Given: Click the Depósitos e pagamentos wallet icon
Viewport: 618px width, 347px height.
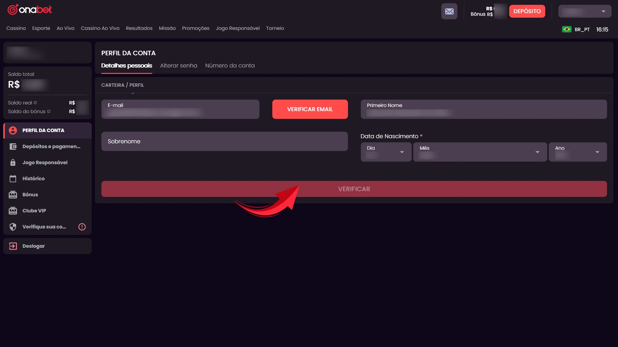Looking at the screenshot, I should click(x=13, y=147).
